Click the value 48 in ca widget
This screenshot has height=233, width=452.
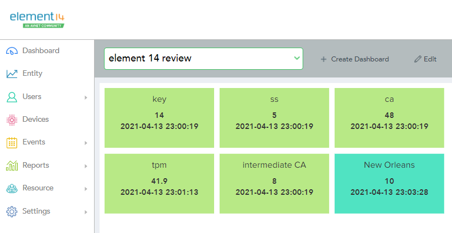389,115
